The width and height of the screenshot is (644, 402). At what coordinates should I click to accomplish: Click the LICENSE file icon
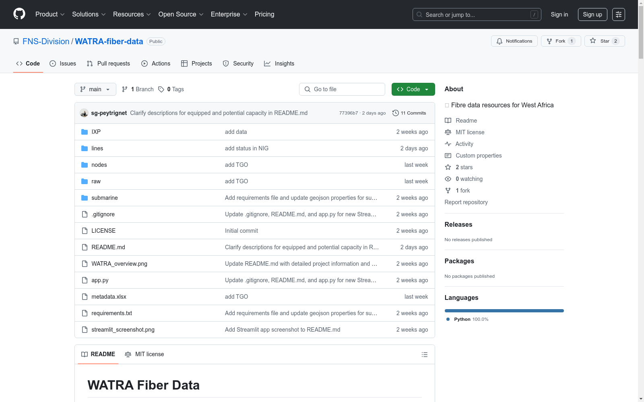pyautogui.click(x=85, y=231)
